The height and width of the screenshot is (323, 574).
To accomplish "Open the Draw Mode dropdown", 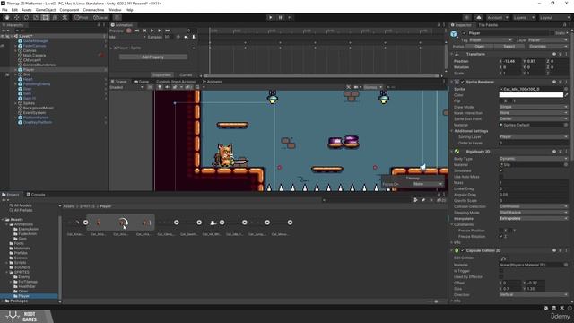I will 534,107.
